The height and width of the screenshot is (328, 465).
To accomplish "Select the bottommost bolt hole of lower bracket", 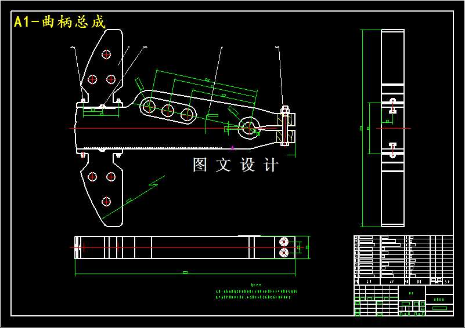I will pos(106,202).
